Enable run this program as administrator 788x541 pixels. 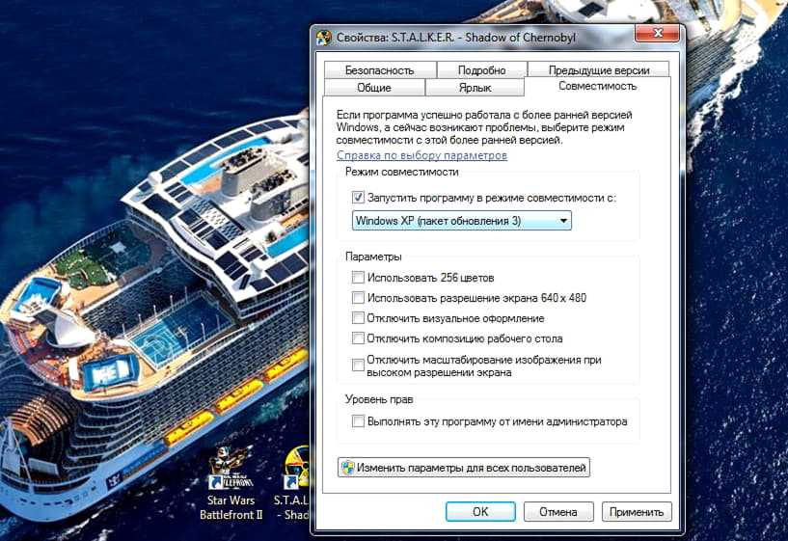359,421
